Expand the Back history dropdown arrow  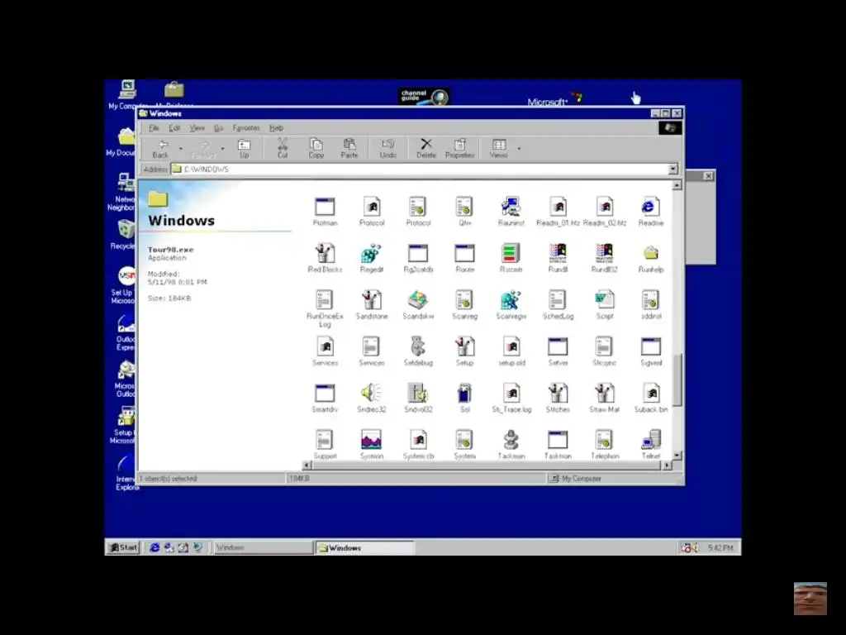[x=181, y=149]
